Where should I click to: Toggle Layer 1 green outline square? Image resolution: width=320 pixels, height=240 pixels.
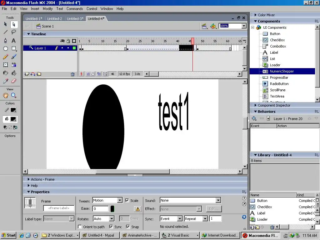click(x=74, y=48)
